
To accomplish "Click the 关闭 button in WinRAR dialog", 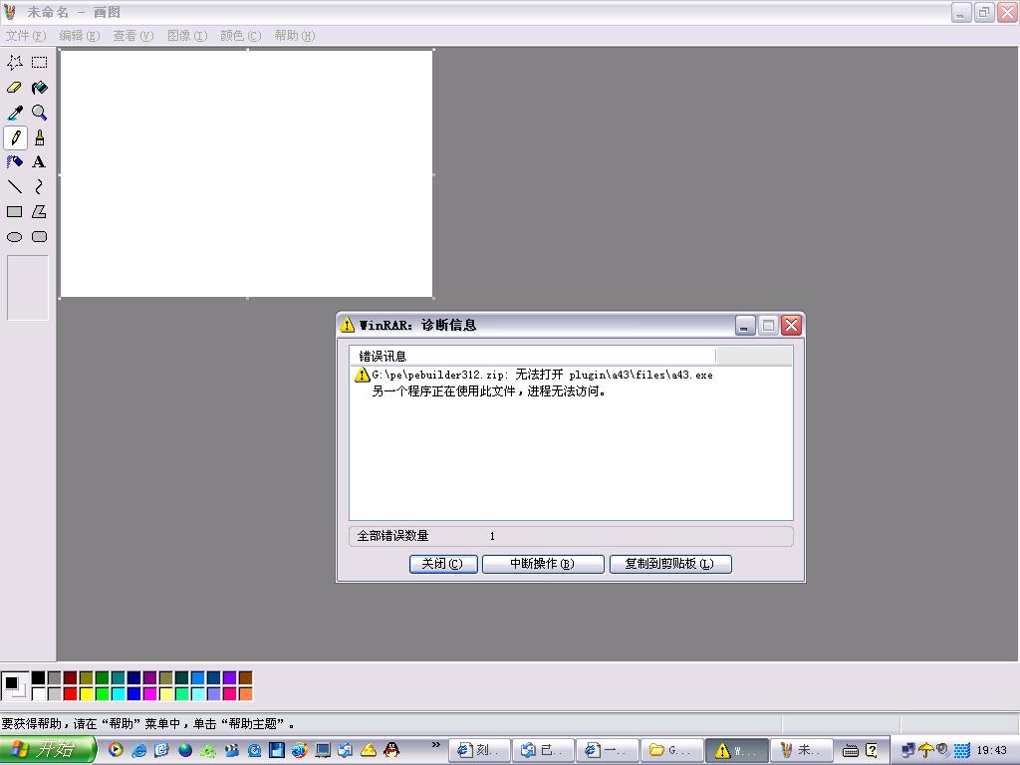I will point(443,564).
